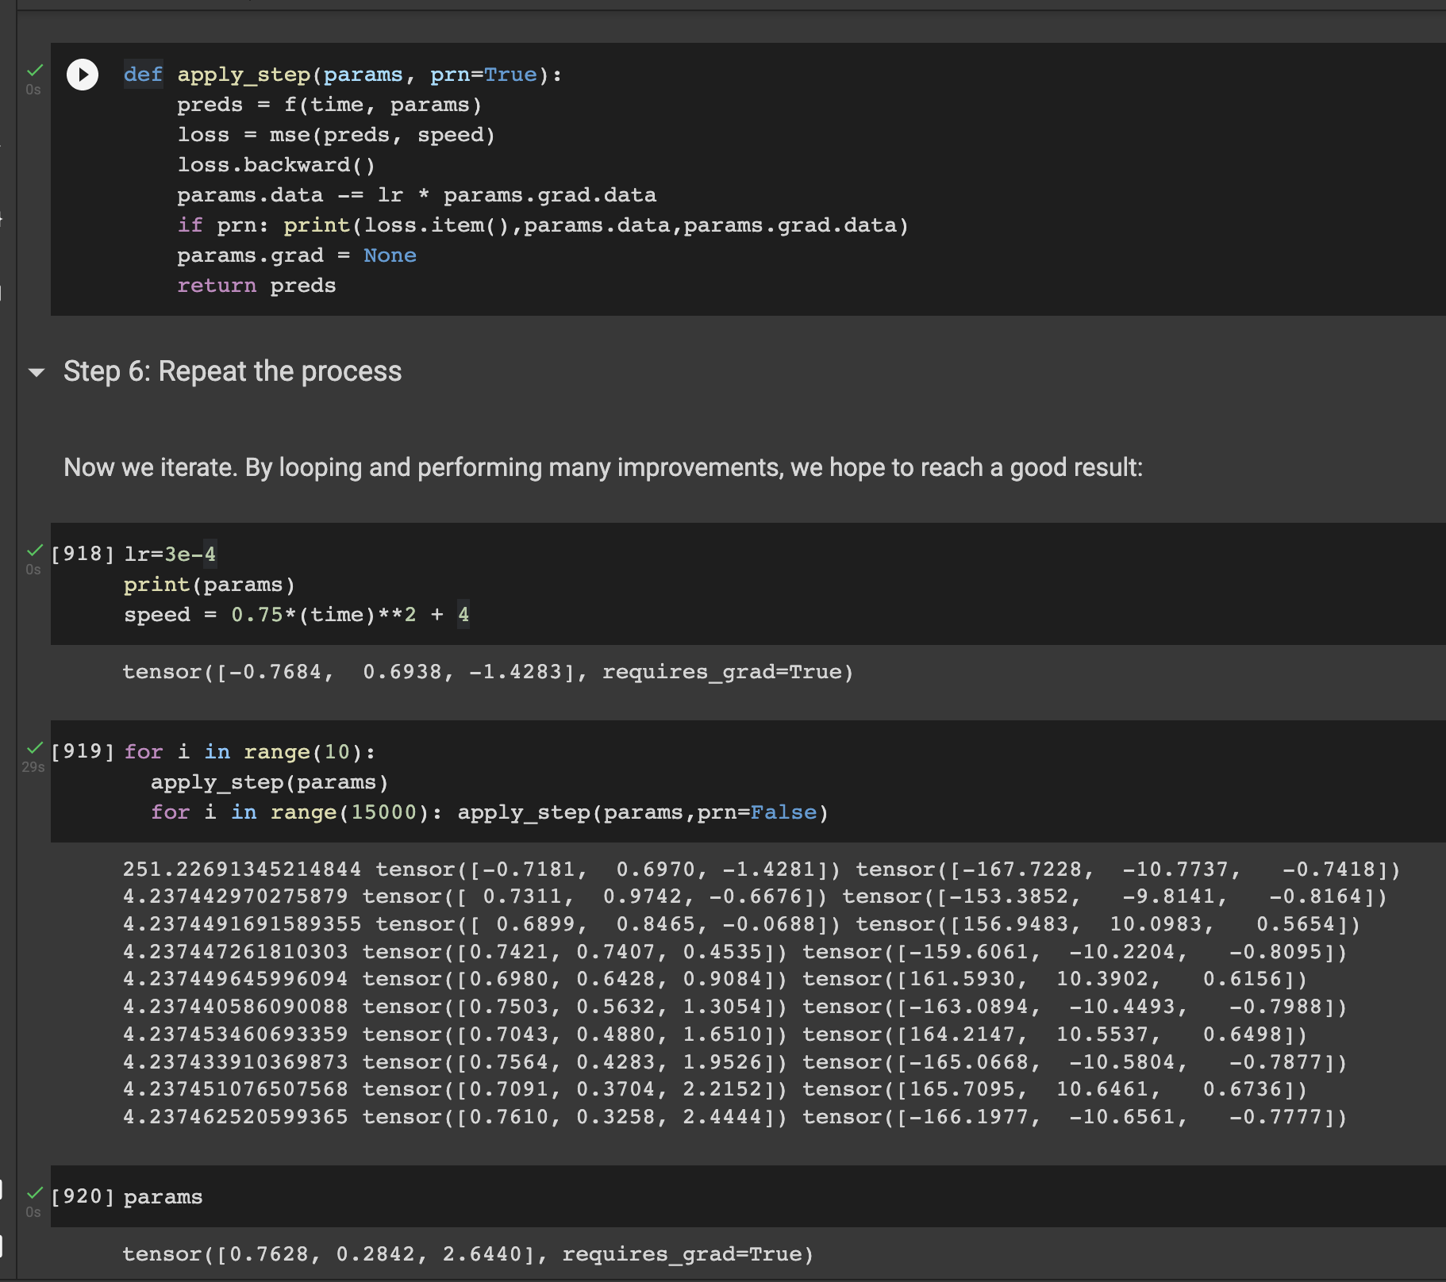Click the [918] execution counter
Image resolution: width=1446 pixels, height=1282 pixels.
[x=83, y=554]
